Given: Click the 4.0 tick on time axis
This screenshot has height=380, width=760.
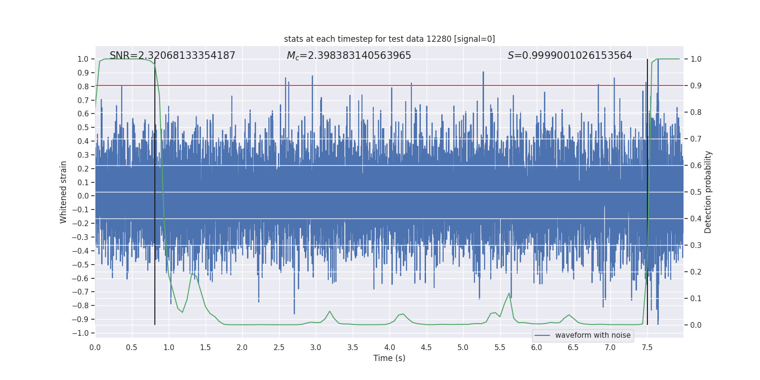Looking at the screenshot, I should [389, 347].
